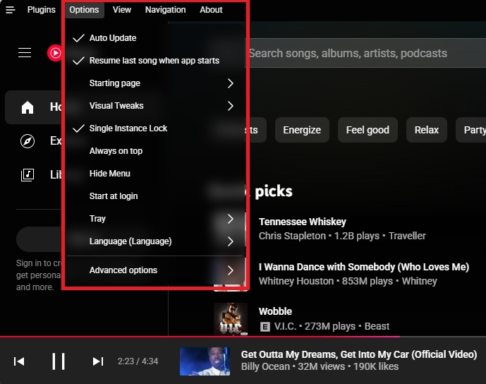
Task: Play I Wanna Dance with Somebody
Action: tap(364, 267)
